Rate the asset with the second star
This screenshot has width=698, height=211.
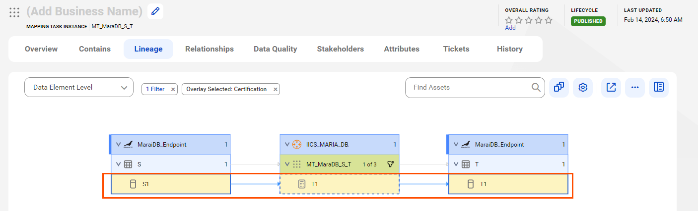519,20
